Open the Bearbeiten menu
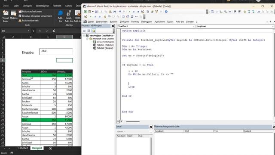Viewport: 275px width, 155px height. coord(102,22)
